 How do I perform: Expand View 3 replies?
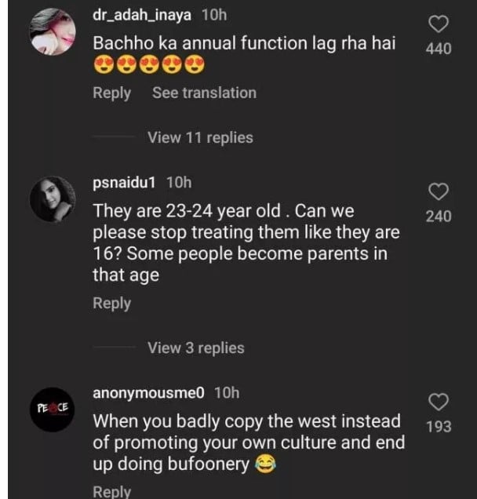pyautogui.click(x=196, y=348)
